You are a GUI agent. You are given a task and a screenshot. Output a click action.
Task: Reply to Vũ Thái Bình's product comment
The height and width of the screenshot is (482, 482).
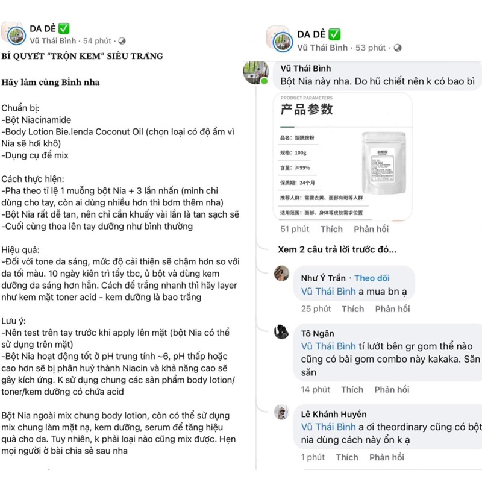coord(371,229)
